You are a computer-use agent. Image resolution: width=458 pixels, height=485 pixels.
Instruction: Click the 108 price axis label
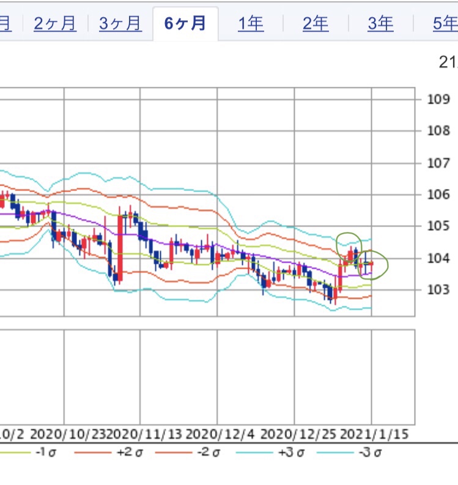(438, 131)
